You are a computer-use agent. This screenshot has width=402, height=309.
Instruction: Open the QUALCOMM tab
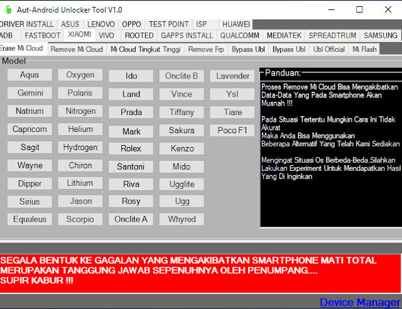[x=240, y=35]
